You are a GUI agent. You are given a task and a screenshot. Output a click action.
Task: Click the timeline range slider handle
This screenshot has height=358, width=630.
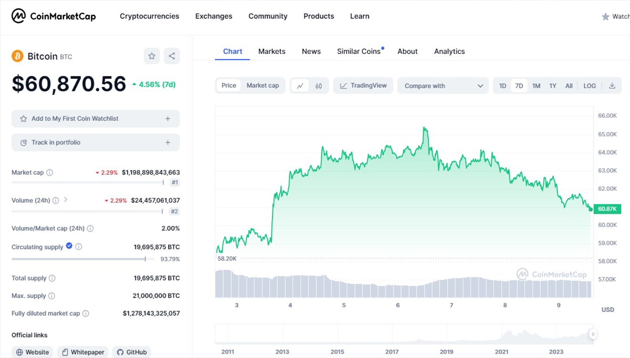tap(593, 334)
